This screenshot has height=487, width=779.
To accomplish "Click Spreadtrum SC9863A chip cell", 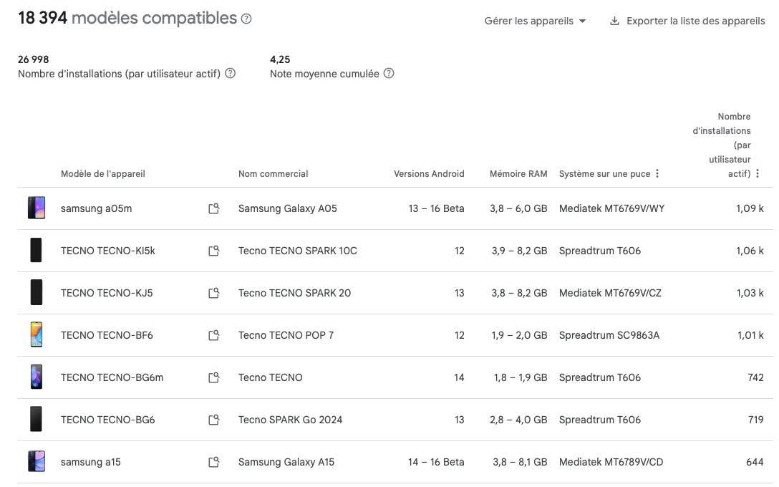I will click(x=609, y=335).
